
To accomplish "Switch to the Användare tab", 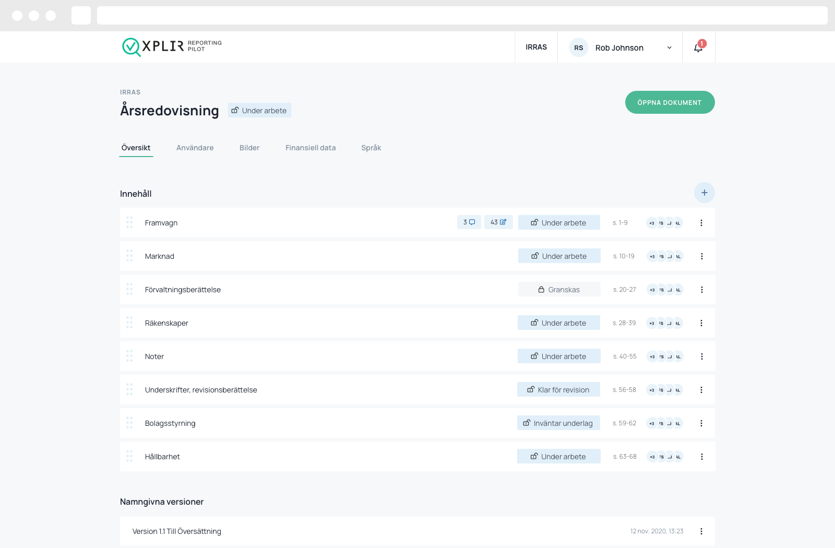I will coord(195,148).
